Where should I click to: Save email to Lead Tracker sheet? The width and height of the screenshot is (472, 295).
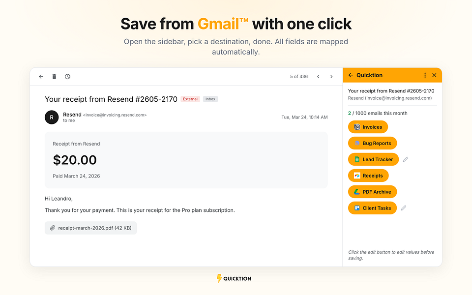point(373,159)
